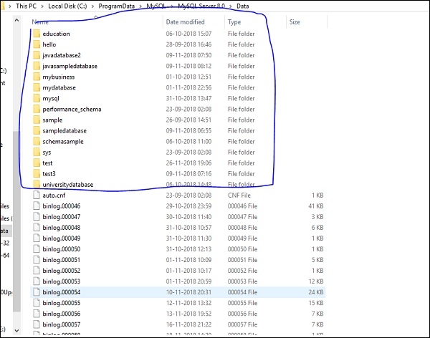Screen dimensions: 430x338
Task: Click the performance_schema folder icon
Action: pos(37,109)
